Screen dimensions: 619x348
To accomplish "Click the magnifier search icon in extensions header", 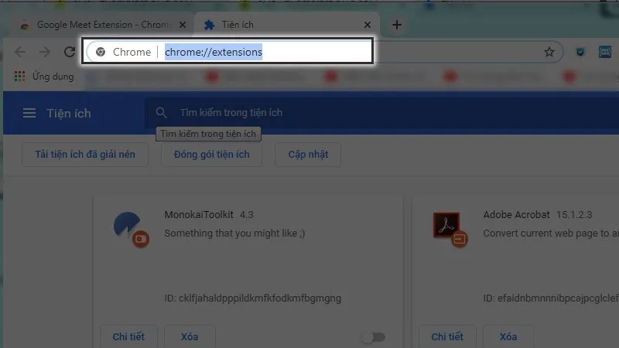I will (161, 112).
